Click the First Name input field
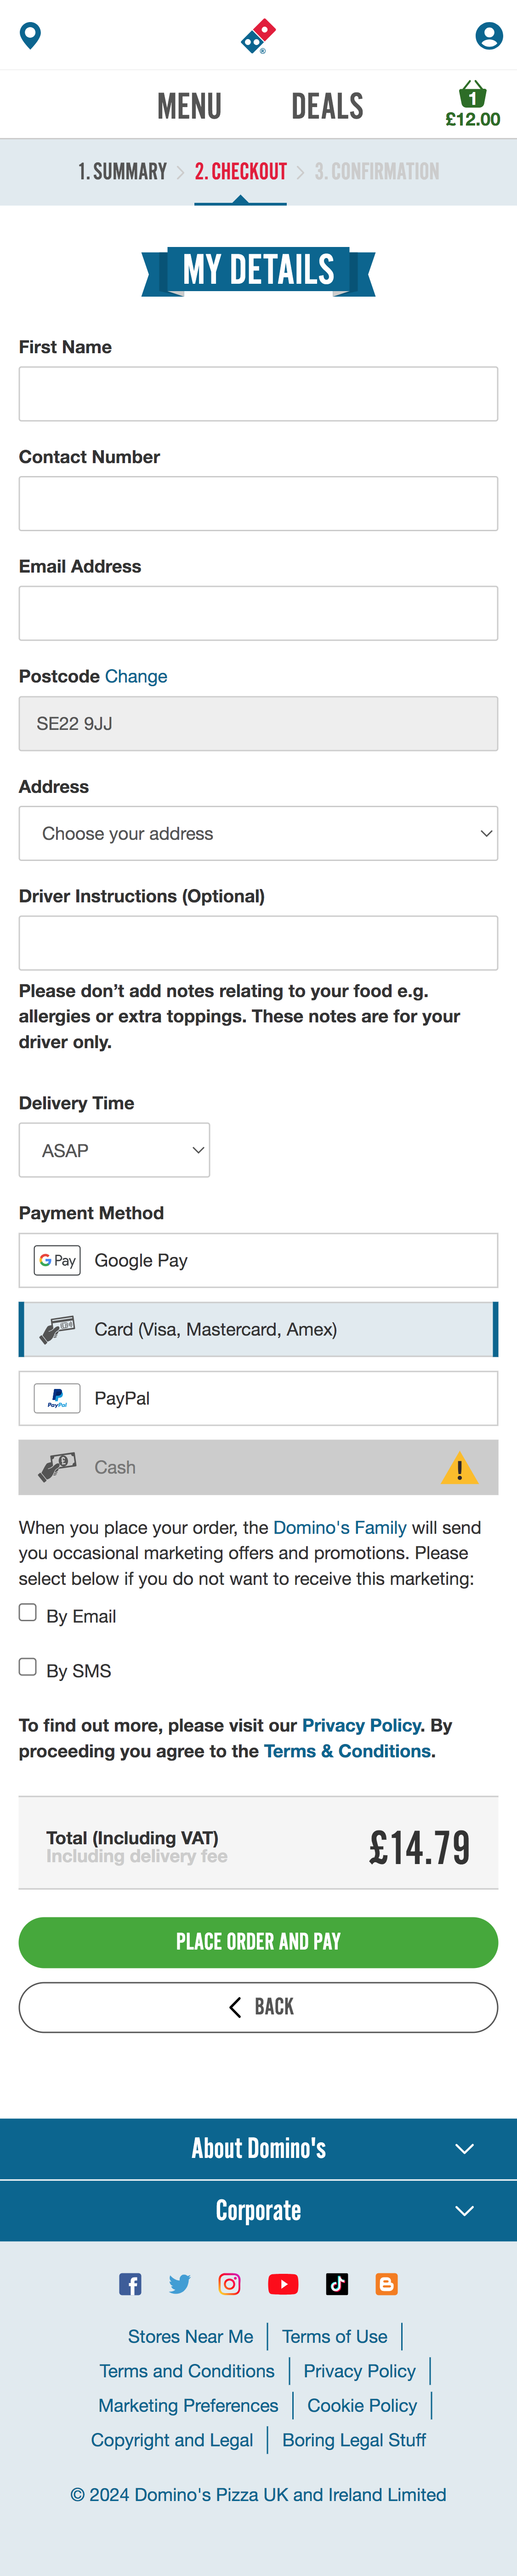Image resolution: width=517 pixels, height=2576 pixels. tap(258, 393)
